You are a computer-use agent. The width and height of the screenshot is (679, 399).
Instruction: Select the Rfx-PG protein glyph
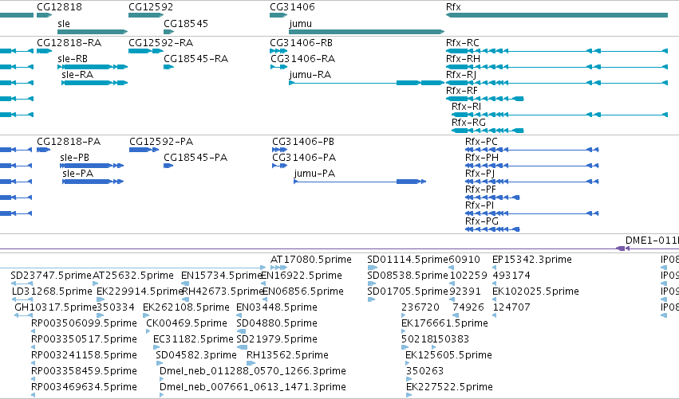[492, 229]
